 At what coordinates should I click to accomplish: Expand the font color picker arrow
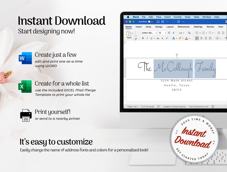coord(189,39)
